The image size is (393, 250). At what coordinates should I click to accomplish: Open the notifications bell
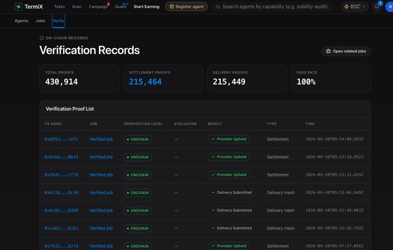[377, 7]
